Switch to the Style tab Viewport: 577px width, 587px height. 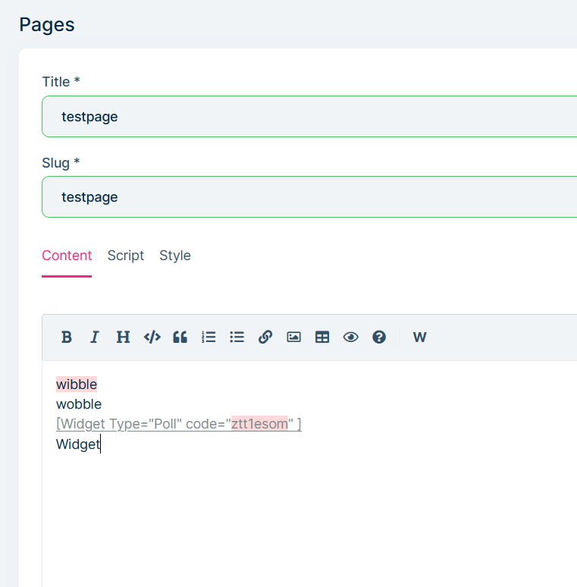(x=174, y=256)
